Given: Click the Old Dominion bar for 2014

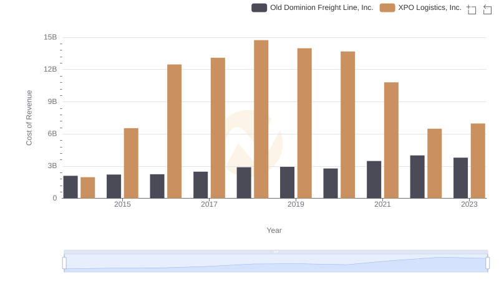Looking at the screenshot, I should [x=70, y=187].
